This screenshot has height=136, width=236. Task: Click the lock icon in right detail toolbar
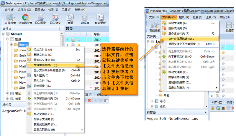[x=213, y=108]
